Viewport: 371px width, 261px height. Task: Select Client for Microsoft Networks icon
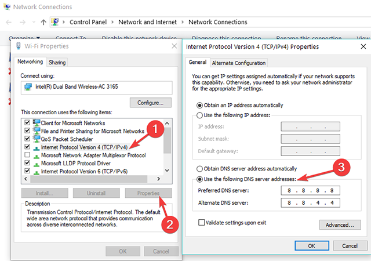(x=37, y=123)
